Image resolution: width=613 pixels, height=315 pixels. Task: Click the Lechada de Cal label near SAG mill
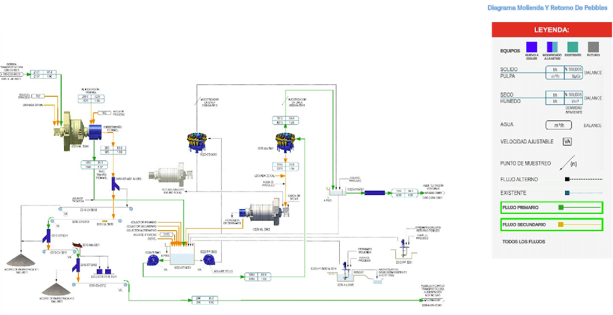(x=33, y=105)
